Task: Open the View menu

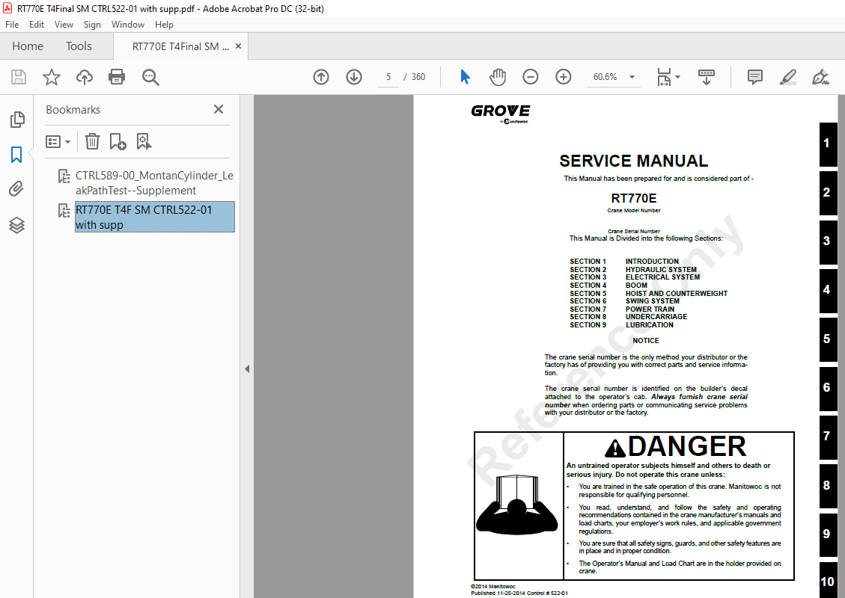Action: (64, 24)
